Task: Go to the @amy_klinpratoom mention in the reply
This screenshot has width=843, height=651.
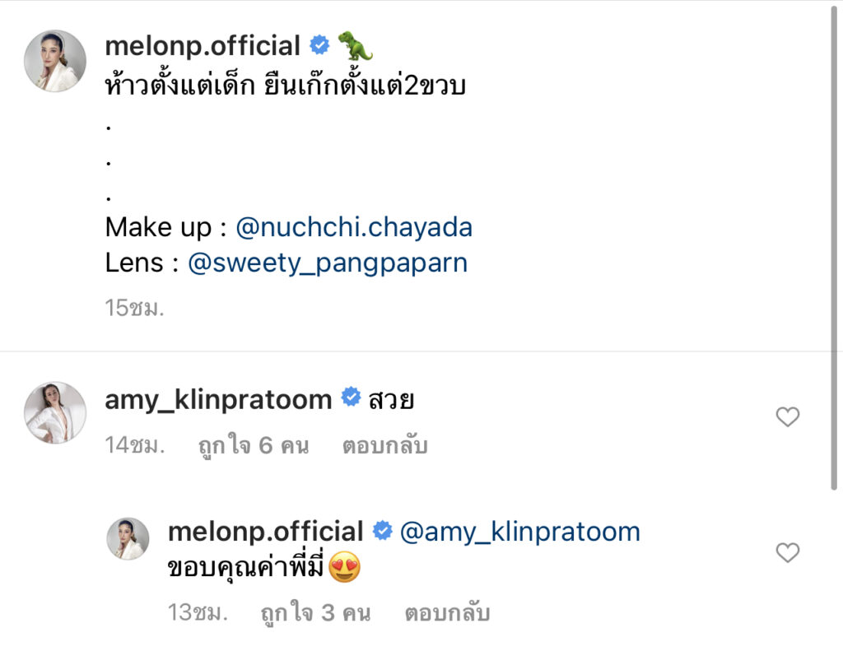Action: point(519,532)
